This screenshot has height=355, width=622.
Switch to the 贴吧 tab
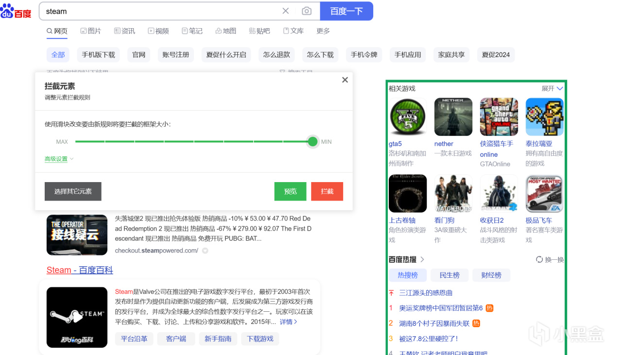tap(259, 31)
